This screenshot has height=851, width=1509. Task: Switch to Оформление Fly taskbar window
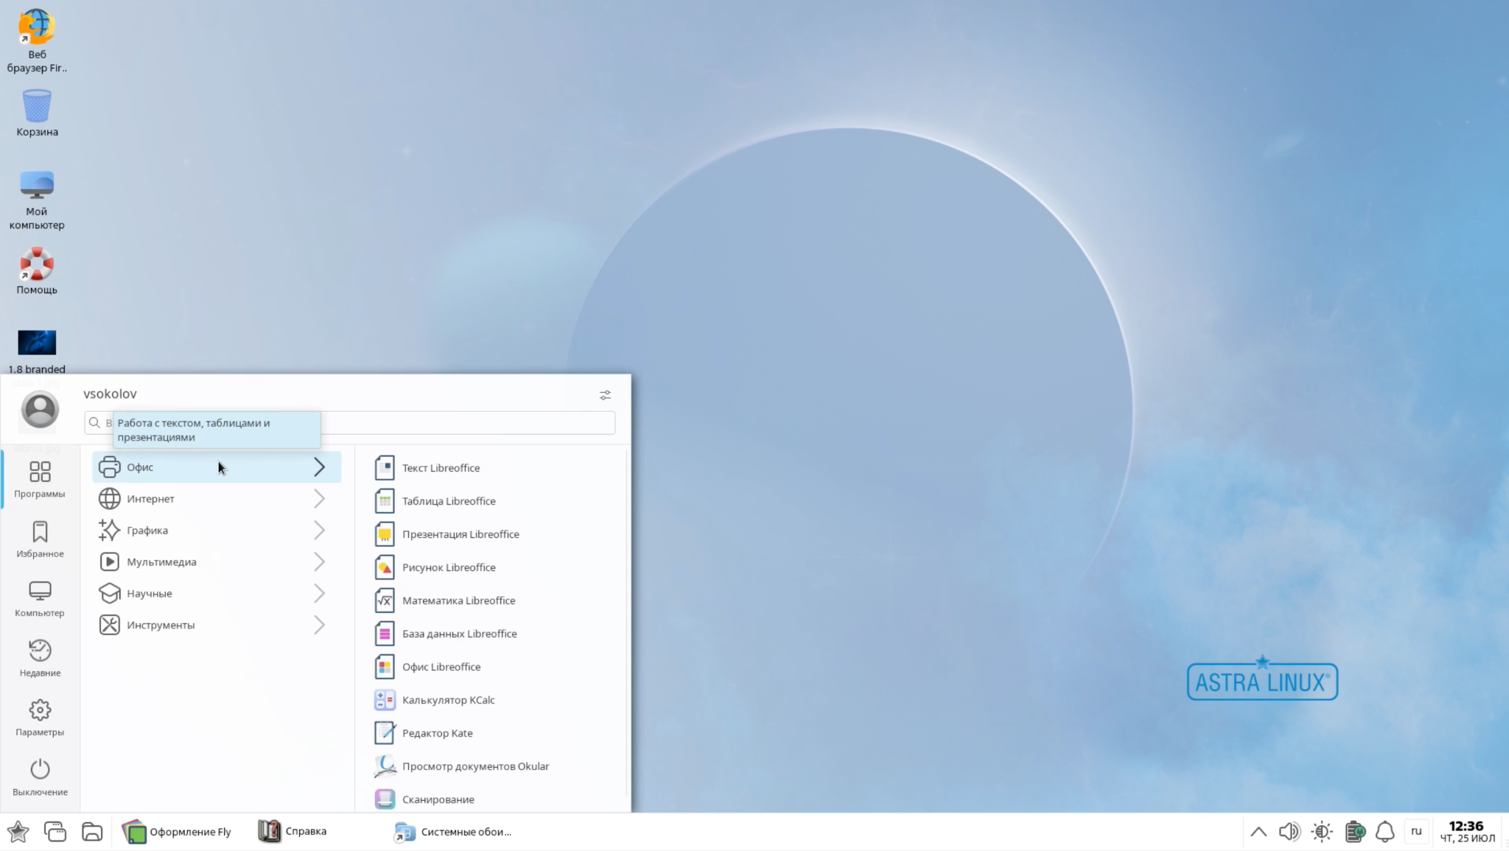point(178,832)
